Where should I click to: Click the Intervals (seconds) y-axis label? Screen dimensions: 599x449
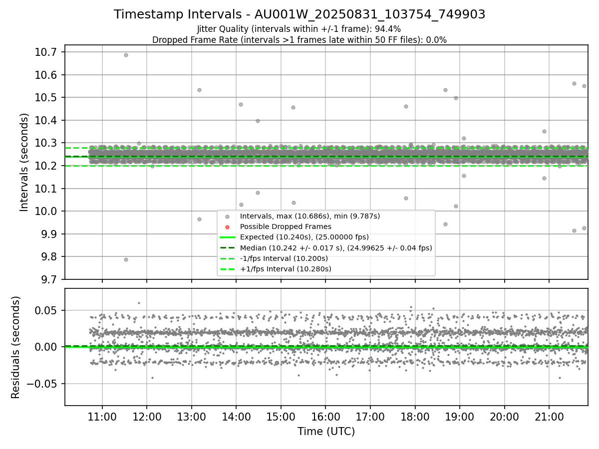(24, 162)
